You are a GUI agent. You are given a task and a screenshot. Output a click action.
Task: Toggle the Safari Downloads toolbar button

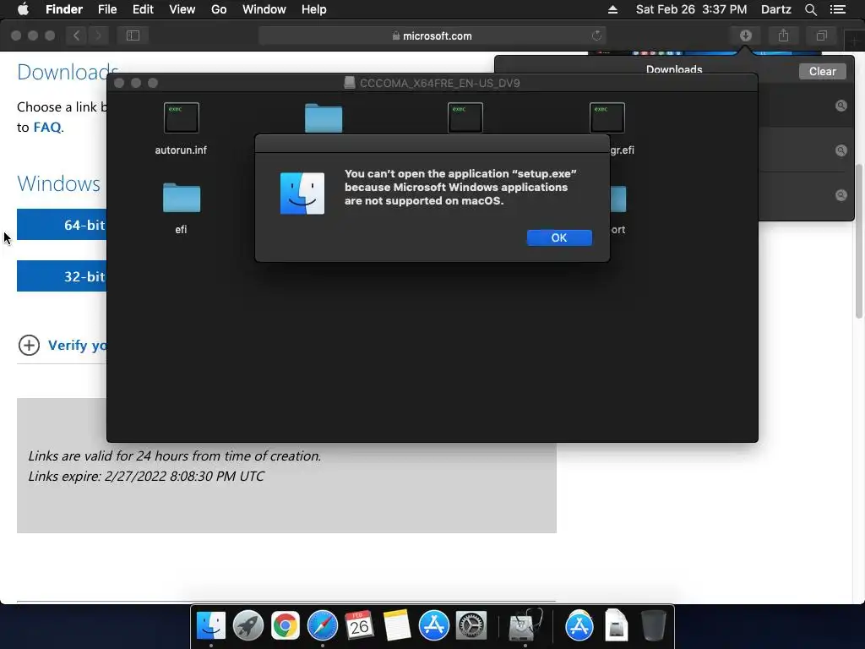coord(745,35)
